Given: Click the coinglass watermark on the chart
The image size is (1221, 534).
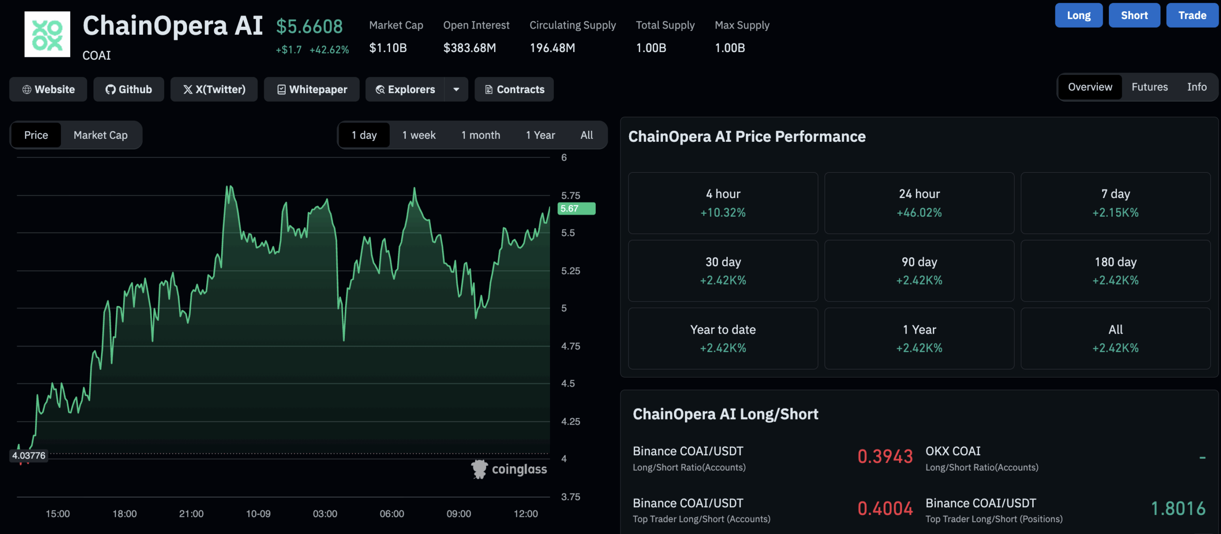Looking at the screenshot, I should point(508,469).
